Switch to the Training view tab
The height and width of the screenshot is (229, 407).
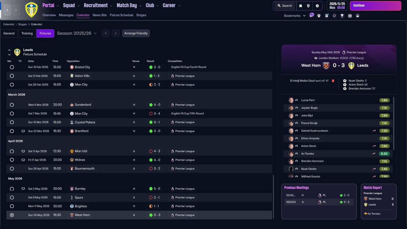tap(27, 33)
